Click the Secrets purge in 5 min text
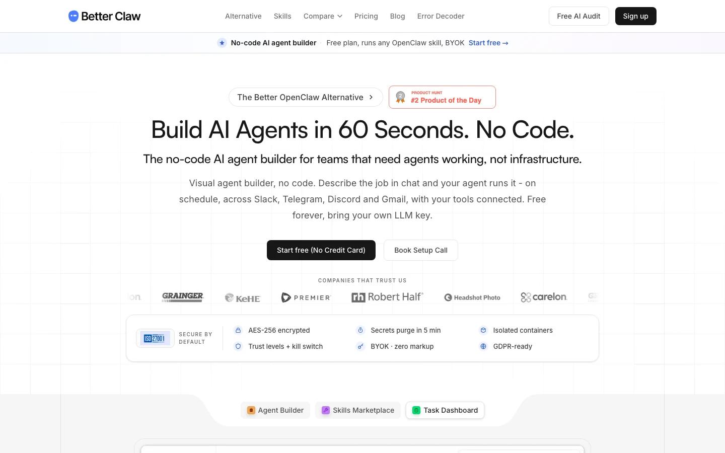Screen dimensions: 725x453 pyautogui.click(x=406, y=330)
